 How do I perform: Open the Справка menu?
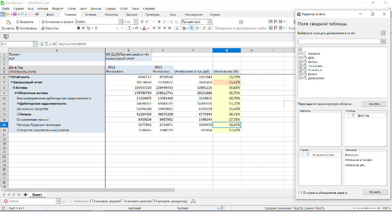tap(149, 9)
